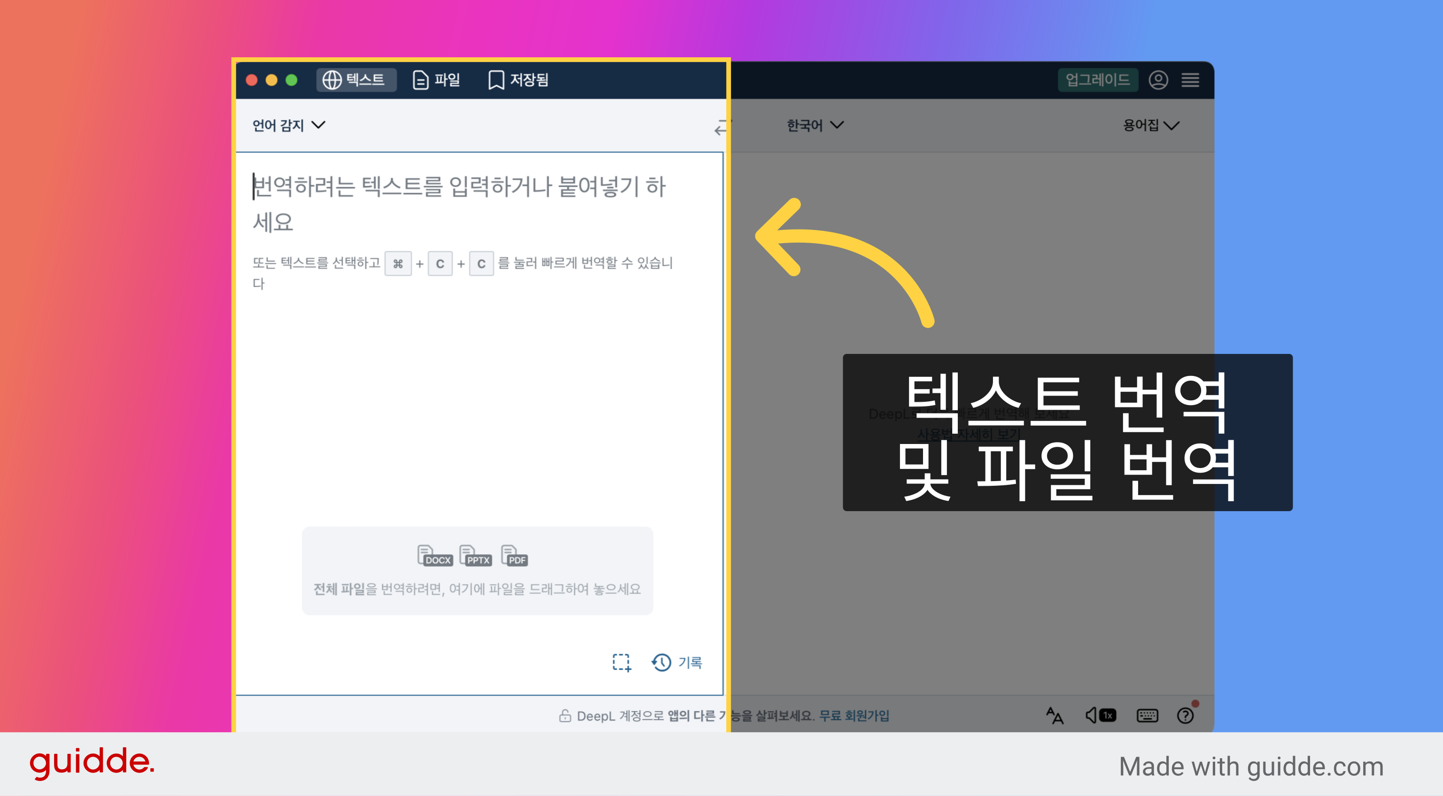Click the 전체 파일 drop zone text
The image size is (1443, 796).
tap(477, 589)
